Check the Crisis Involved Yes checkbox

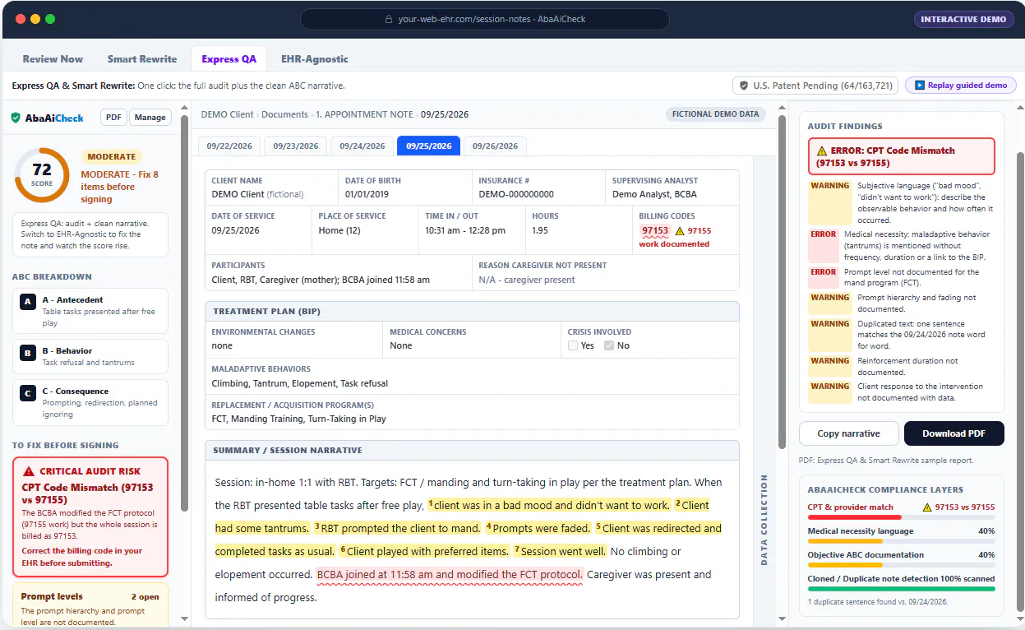[573, 345]
